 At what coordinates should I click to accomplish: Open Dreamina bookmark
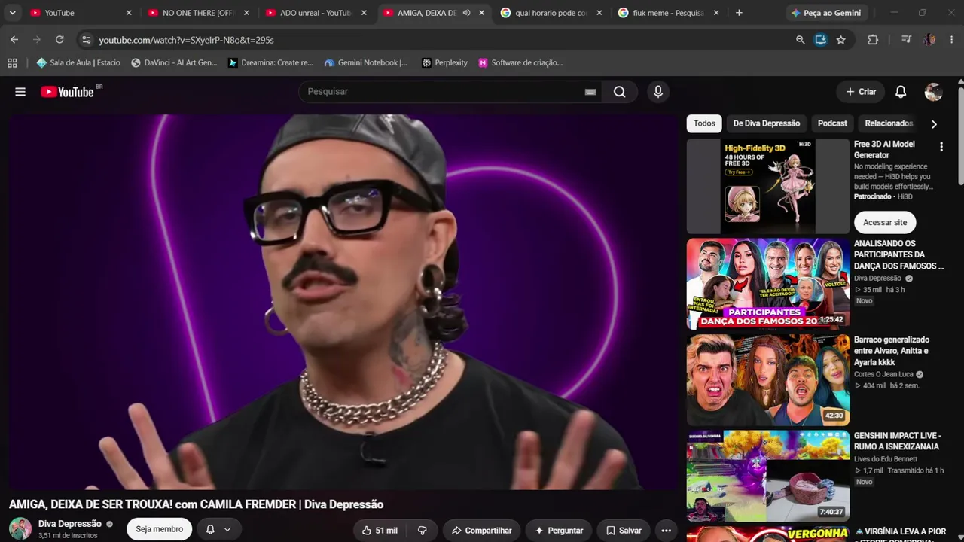270,63
